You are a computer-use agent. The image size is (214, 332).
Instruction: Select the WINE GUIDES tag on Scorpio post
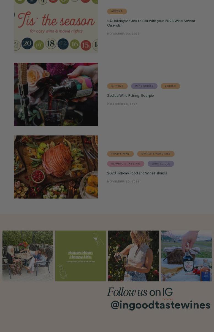(x=144, y=86)
